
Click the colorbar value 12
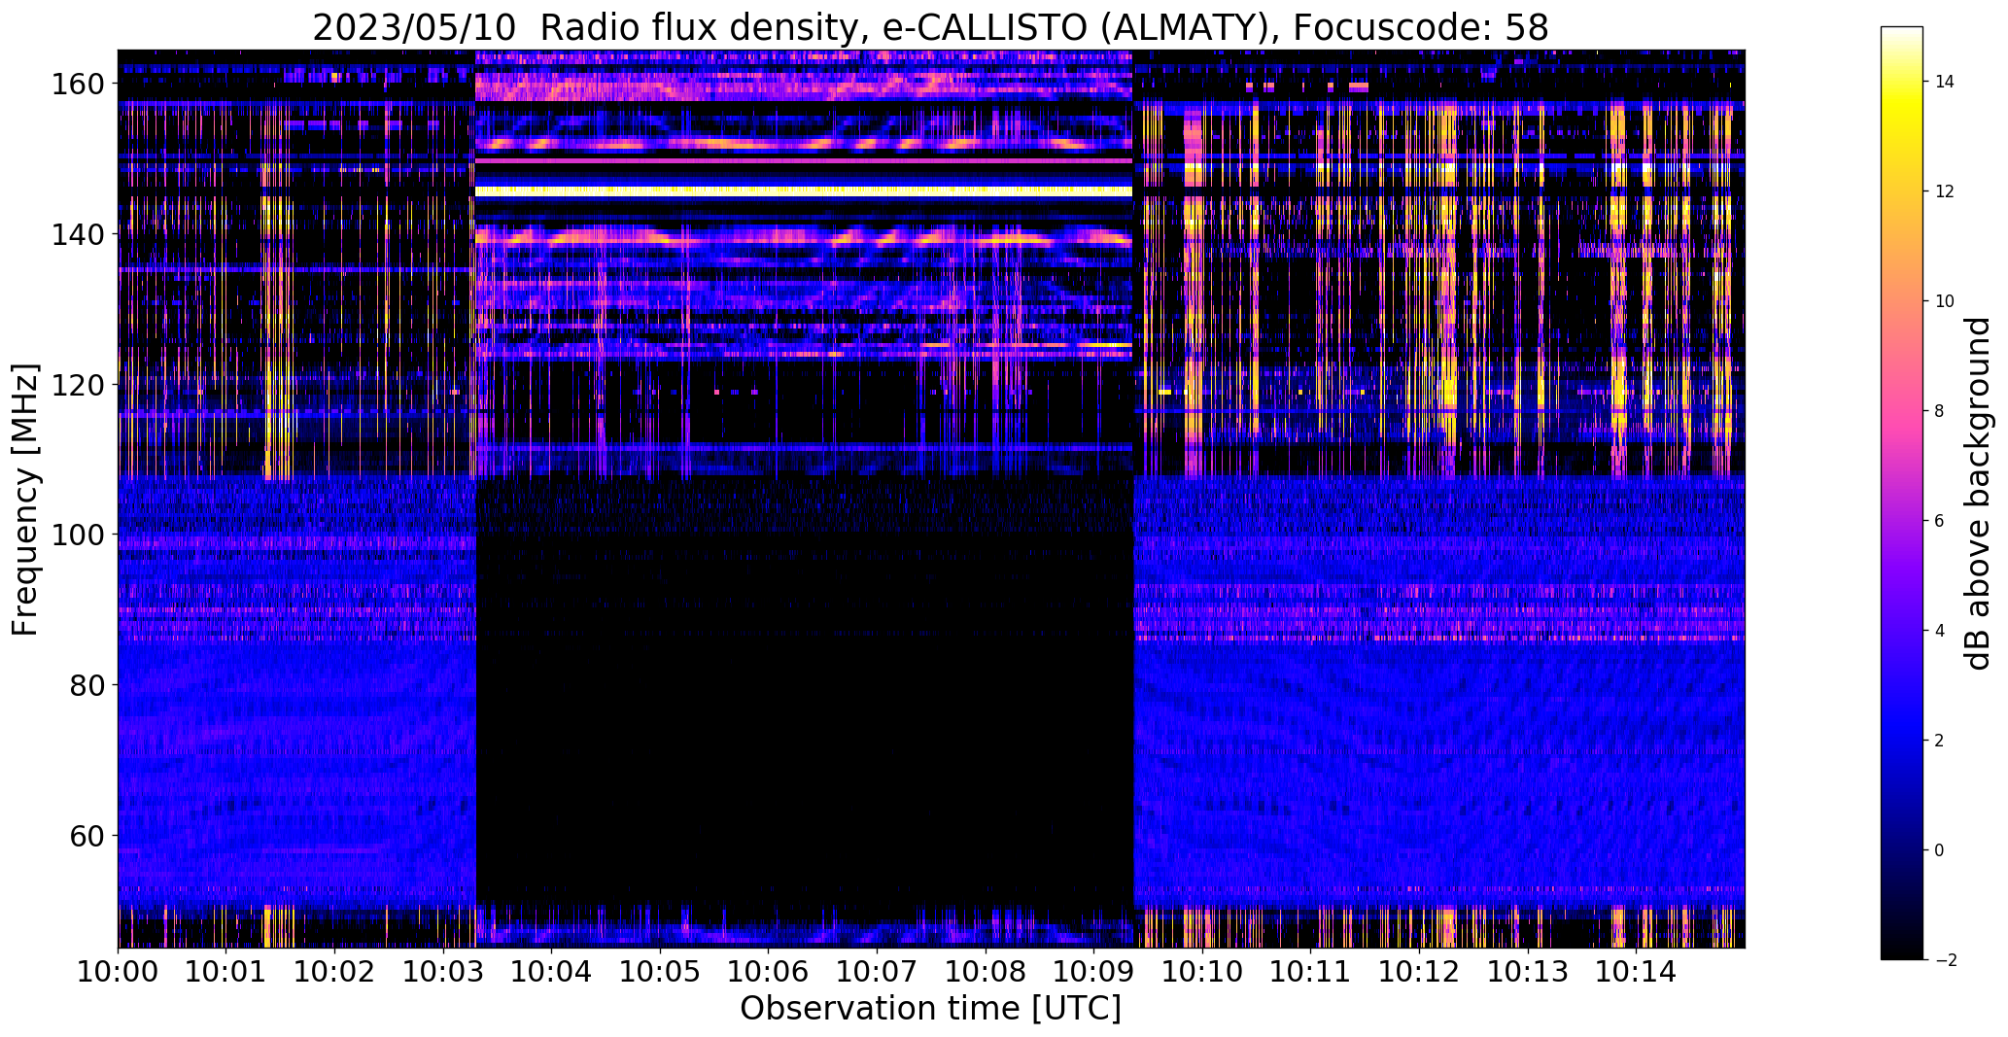tap(1945, 191)
